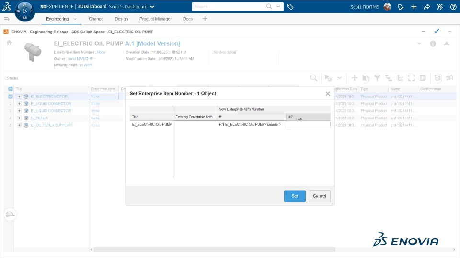Open the information panel icon

tap(433, 43)
